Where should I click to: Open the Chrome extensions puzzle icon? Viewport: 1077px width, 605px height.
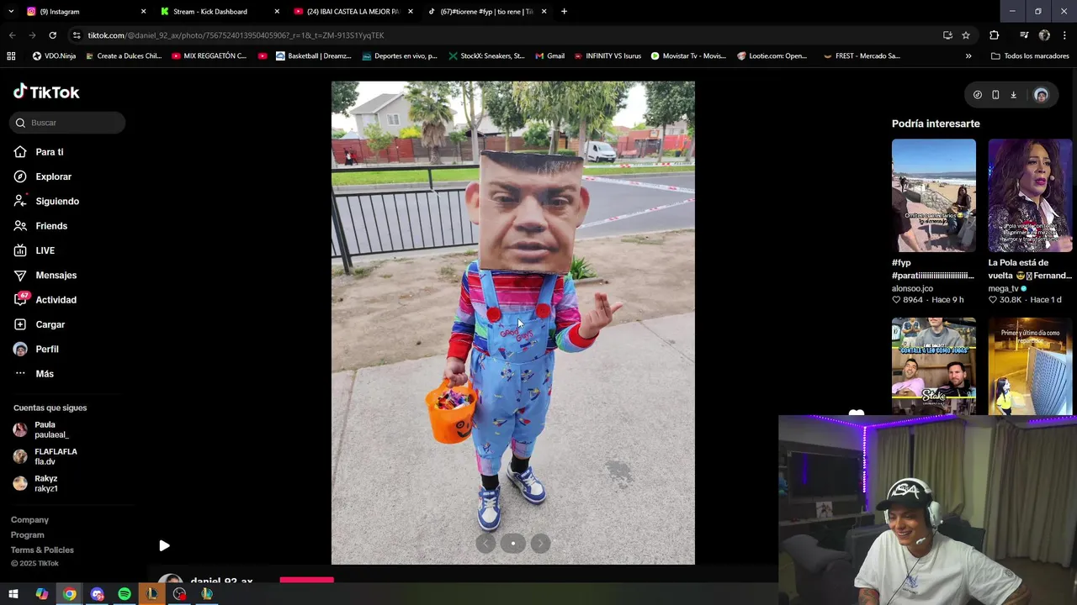coord(995,35)
